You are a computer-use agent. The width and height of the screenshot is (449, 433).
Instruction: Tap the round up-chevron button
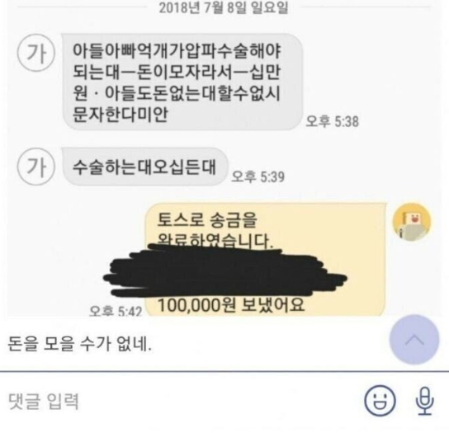click(414, 340)
